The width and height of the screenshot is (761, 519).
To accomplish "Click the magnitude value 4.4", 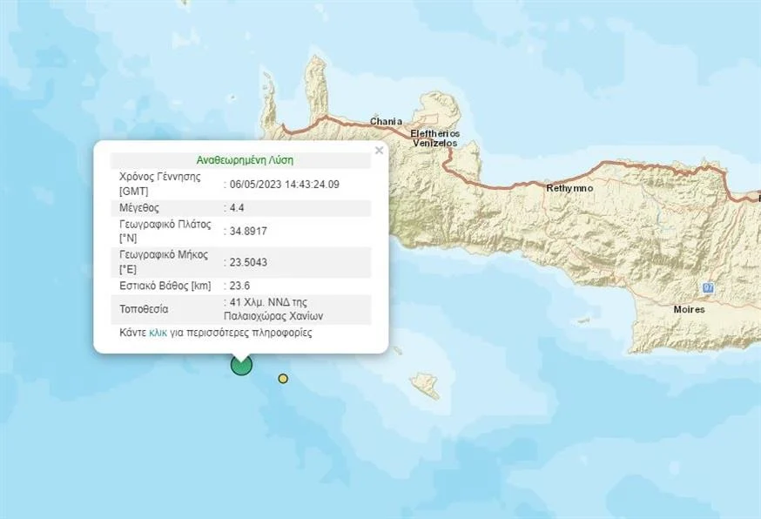I will pos(237,208).
